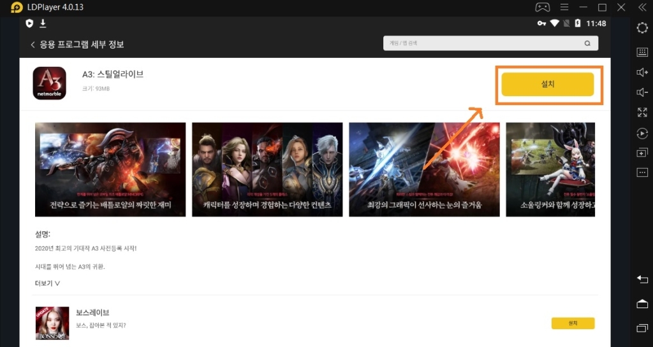
Task: Open the gamepad controller settings icon
Action: (542, 8)
